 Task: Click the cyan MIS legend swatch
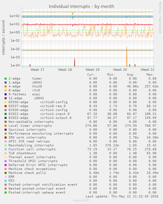tap(6, 181)
